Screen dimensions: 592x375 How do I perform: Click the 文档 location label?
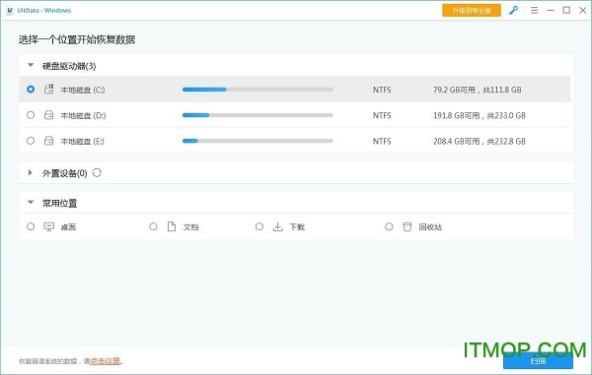[x=191, y=227]
